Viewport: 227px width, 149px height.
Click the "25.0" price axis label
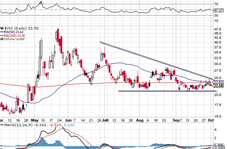[218, 78]
